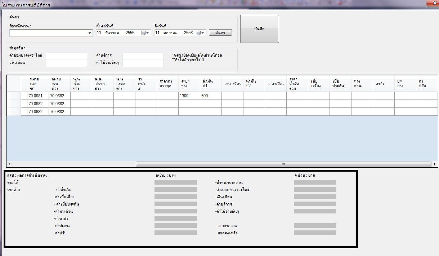Viewport: 439px width, 256px height.
Task: Focus the ค่าซ่อมบำรุง+อะไหล่ input box
Action: [67, 56]
